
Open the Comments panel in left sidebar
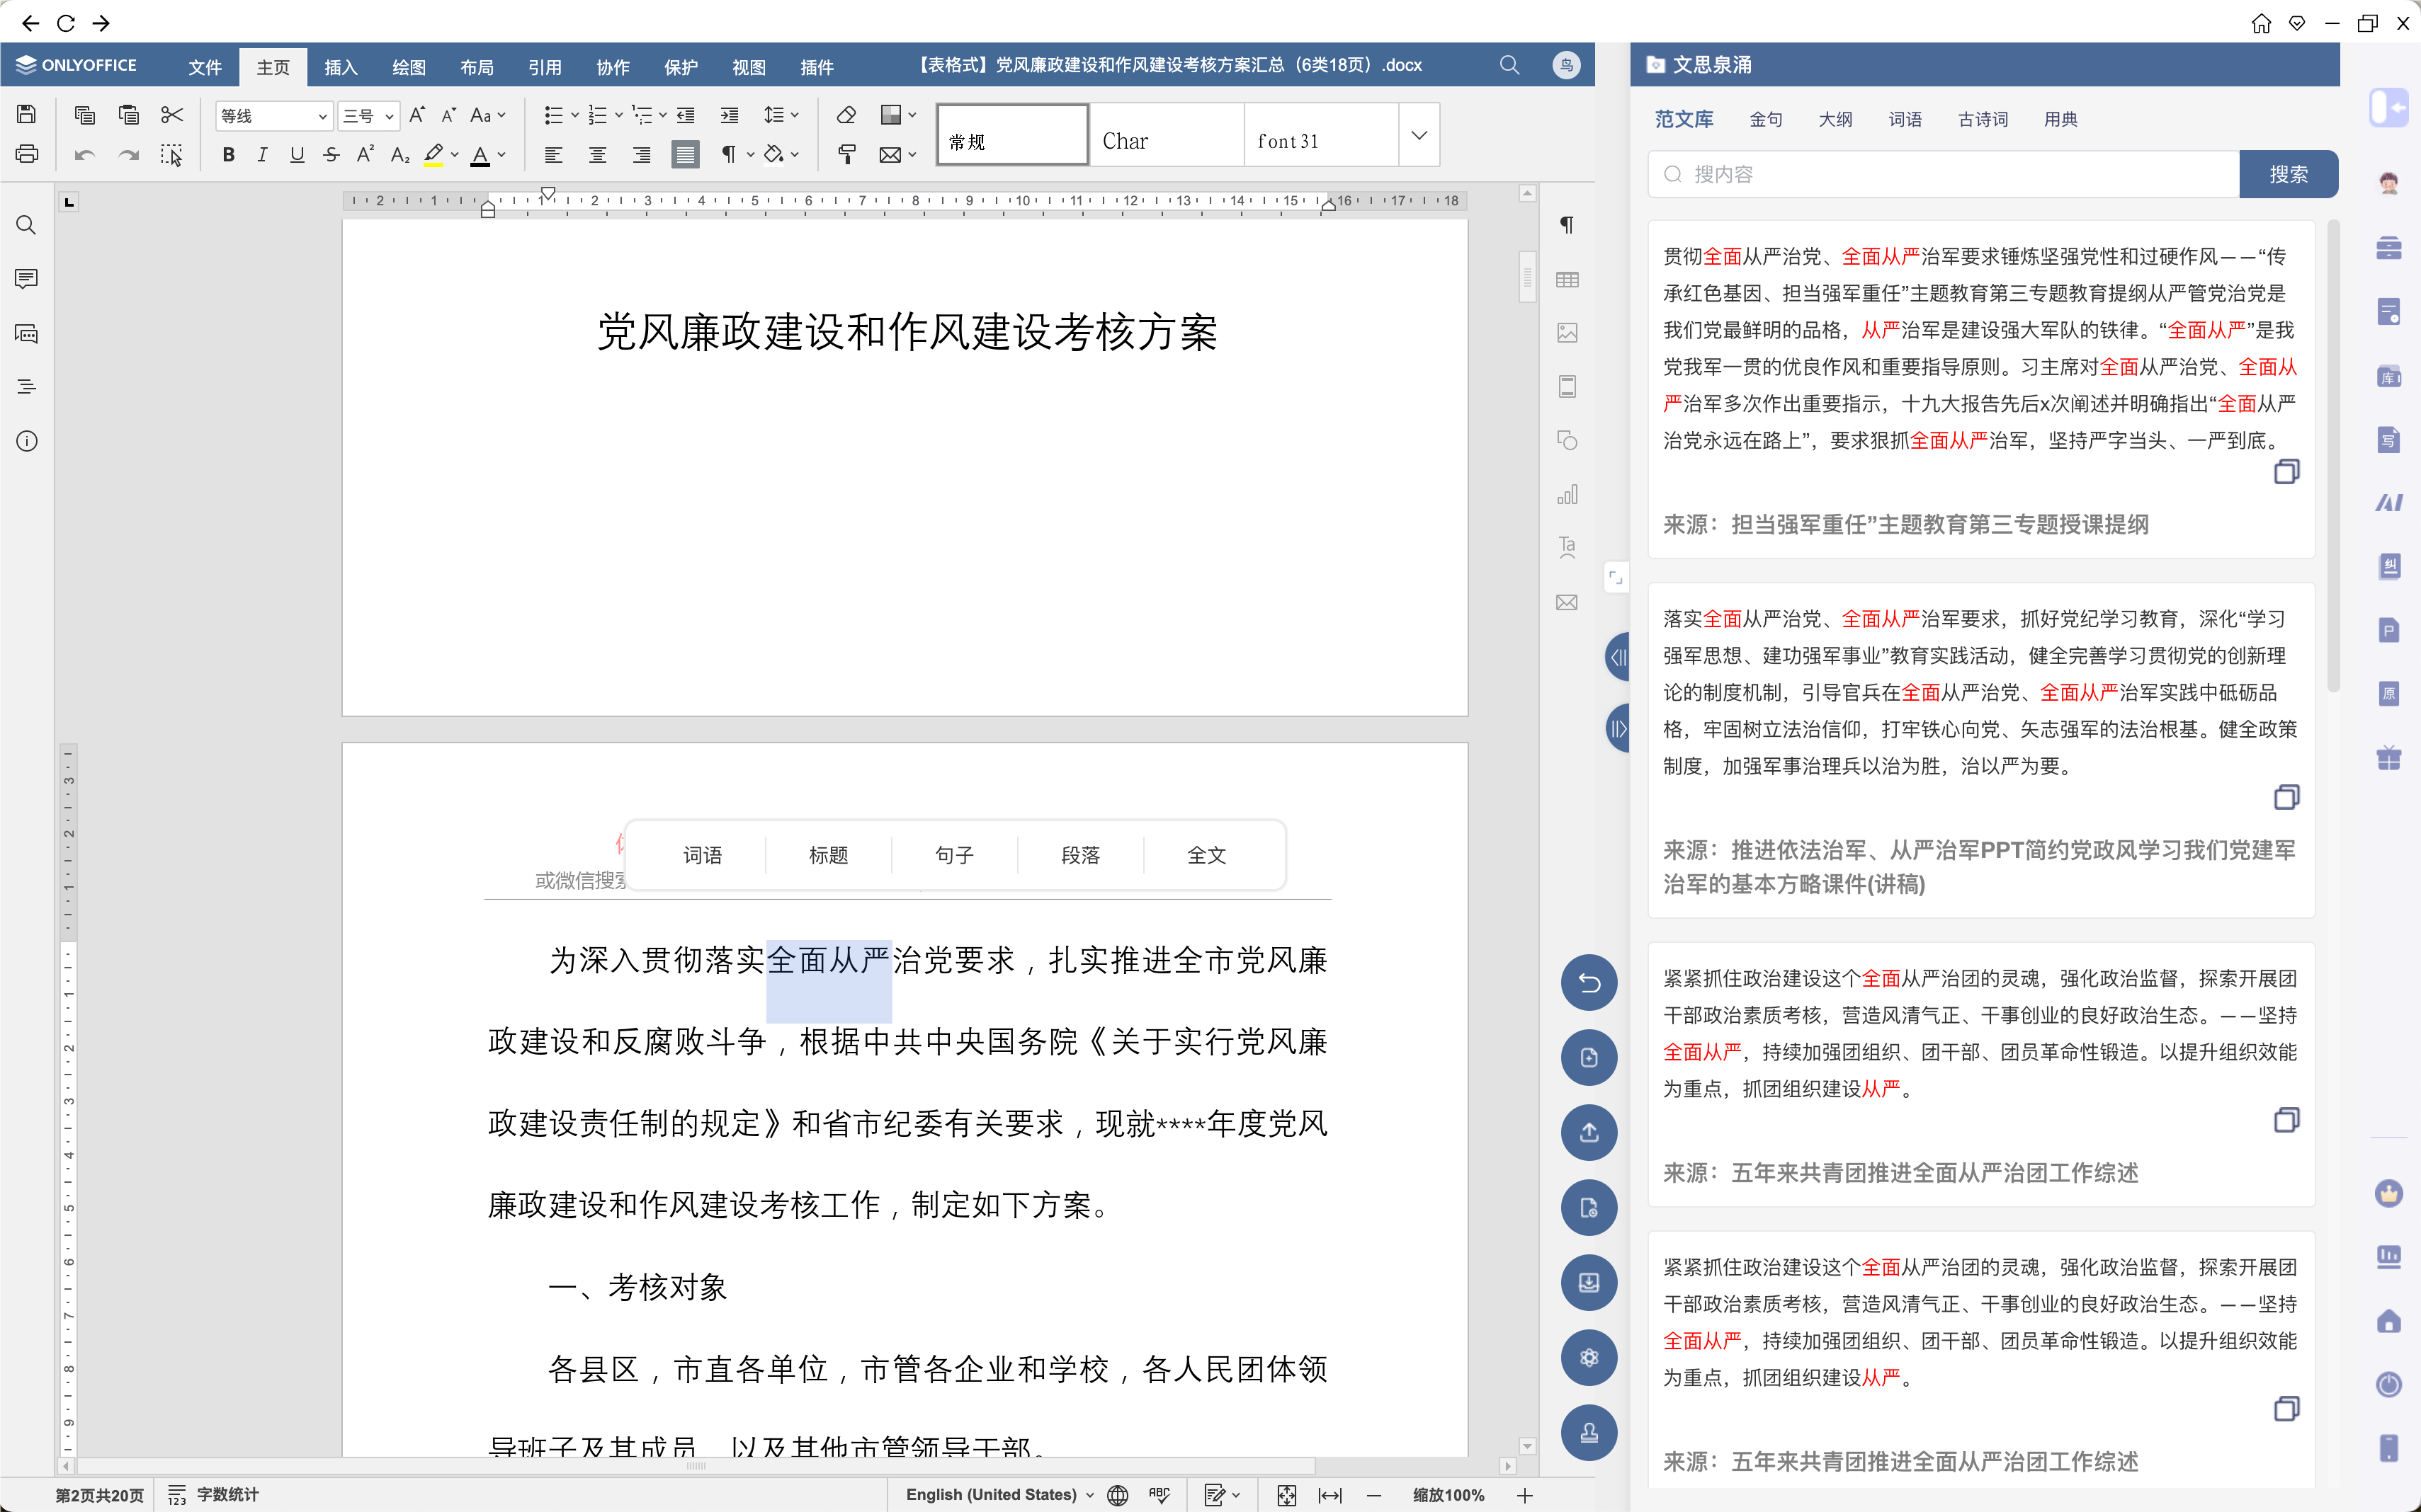coord(27,279)
